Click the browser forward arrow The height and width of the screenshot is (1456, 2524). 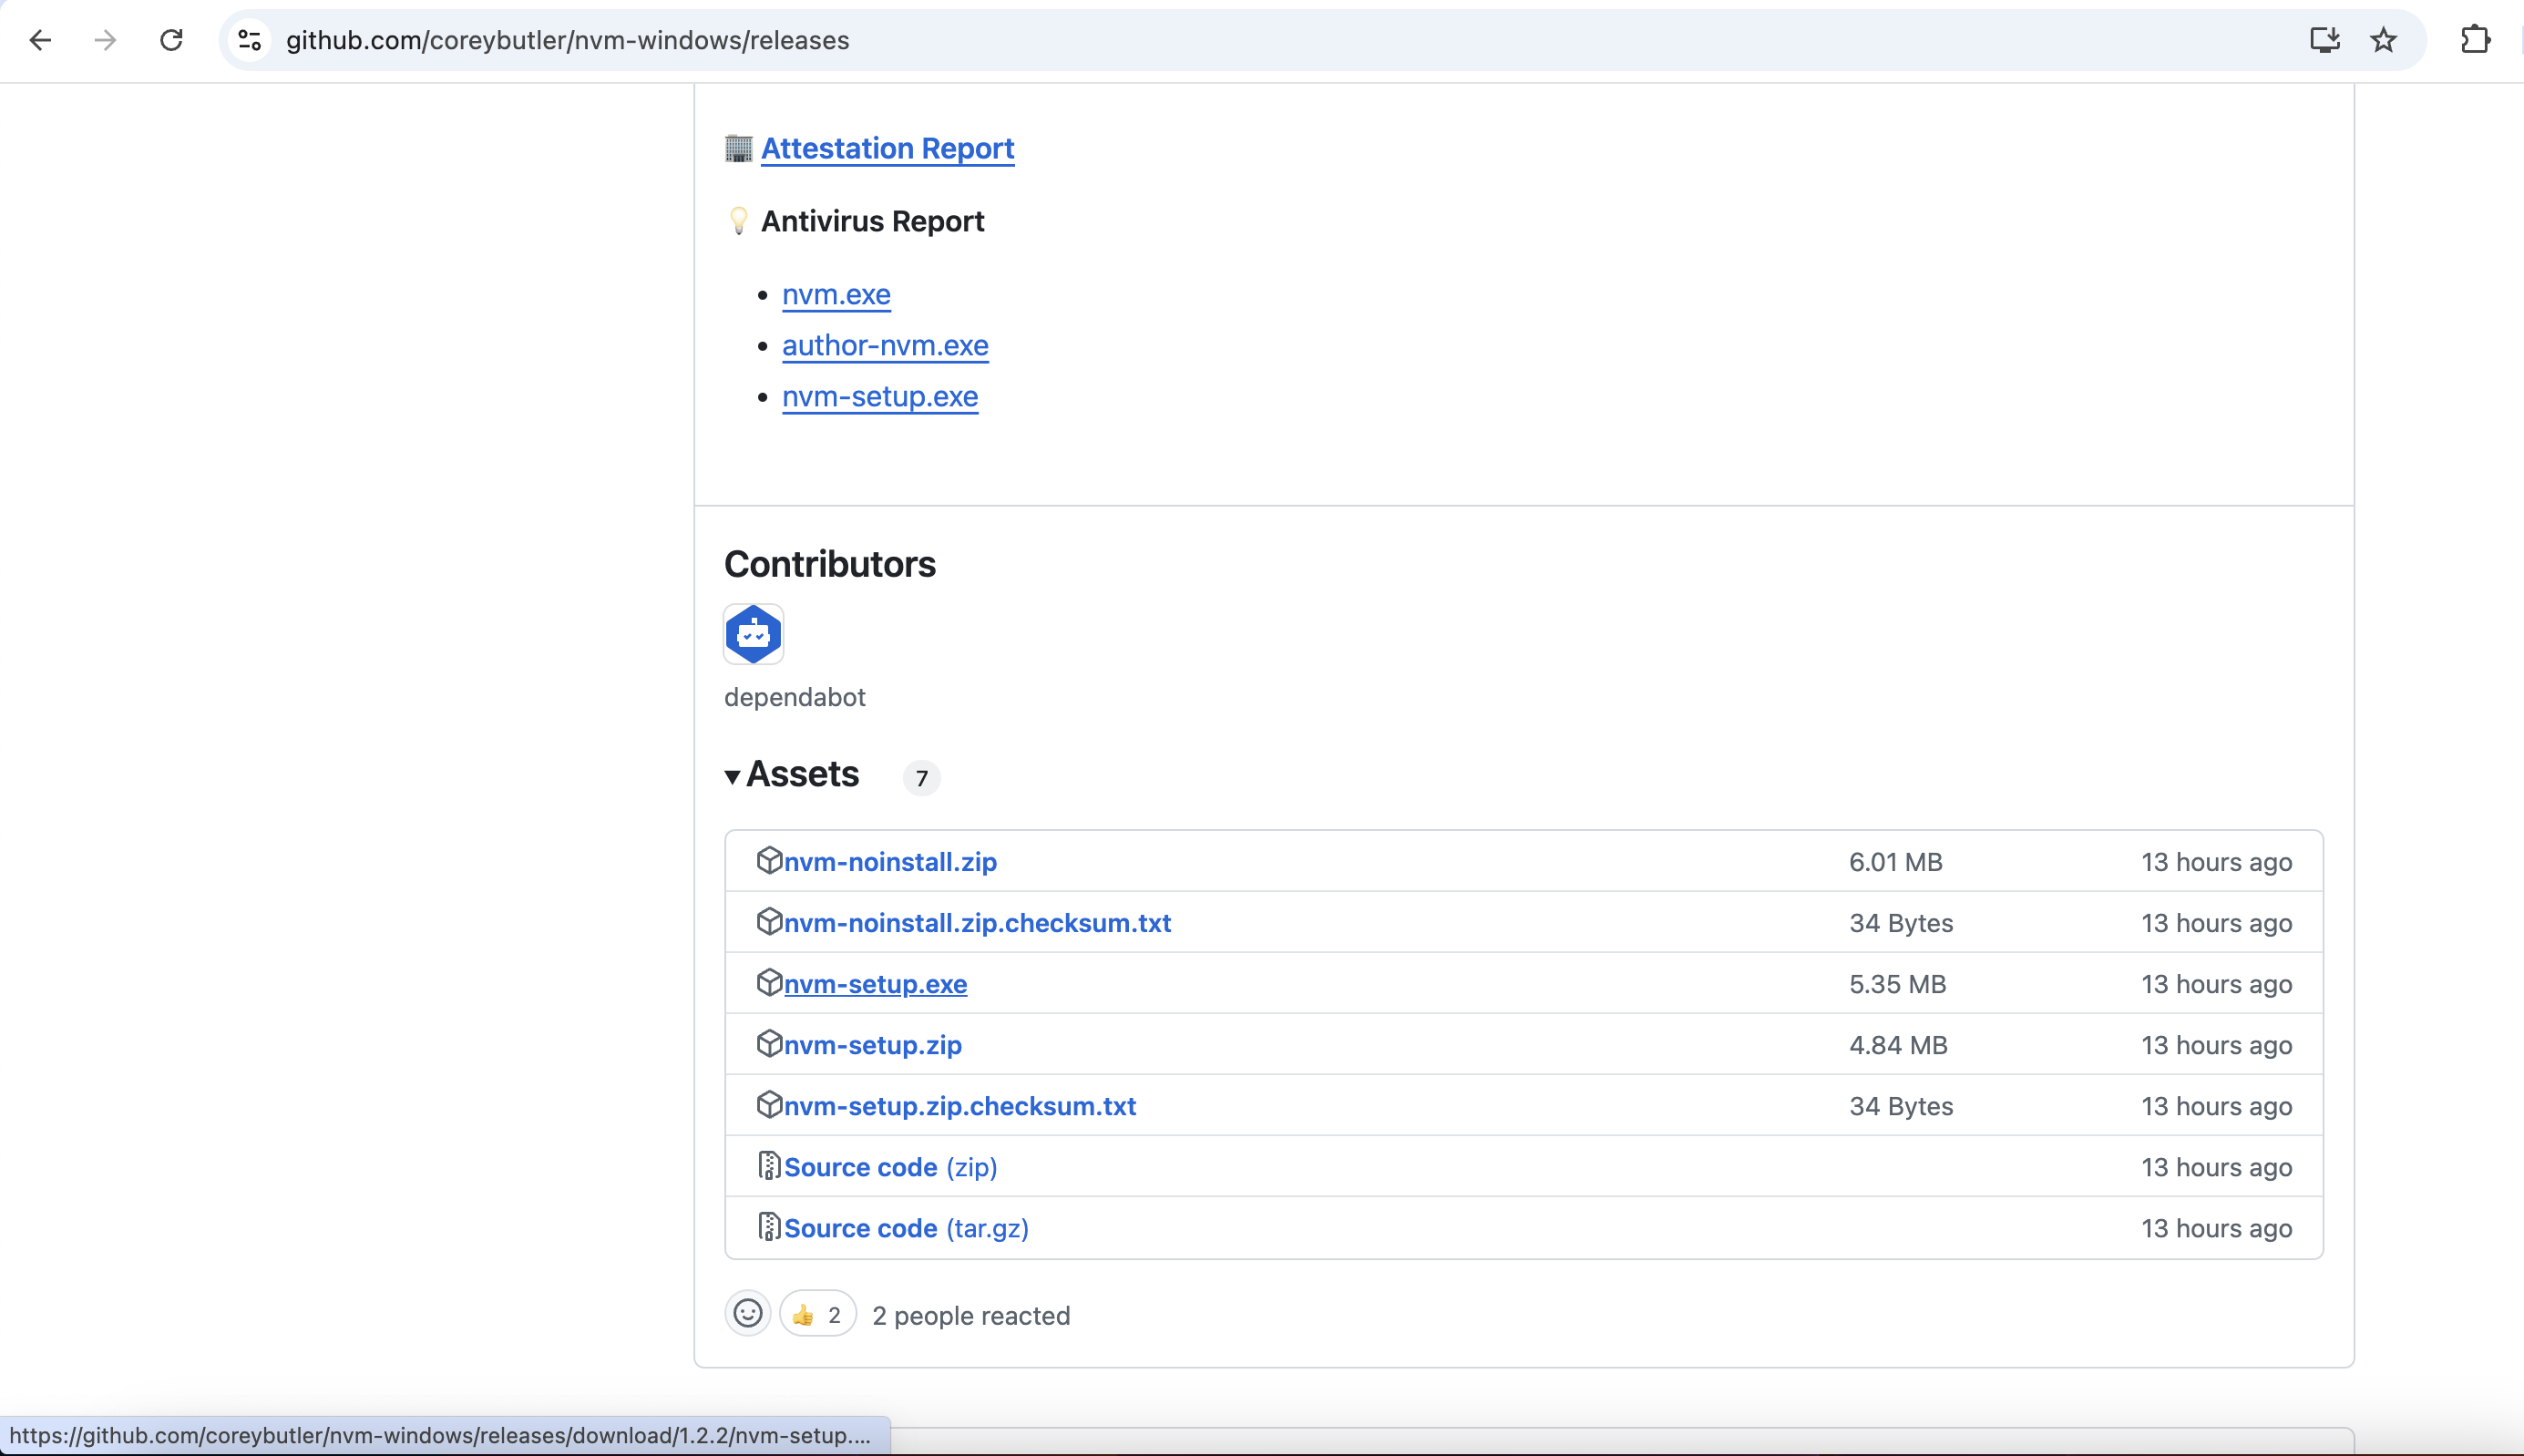[105, 40]
